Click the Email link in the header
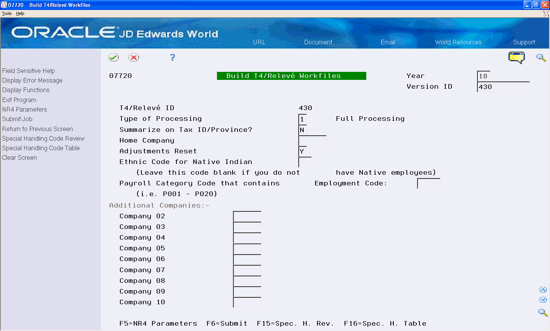 click(388, 42)
